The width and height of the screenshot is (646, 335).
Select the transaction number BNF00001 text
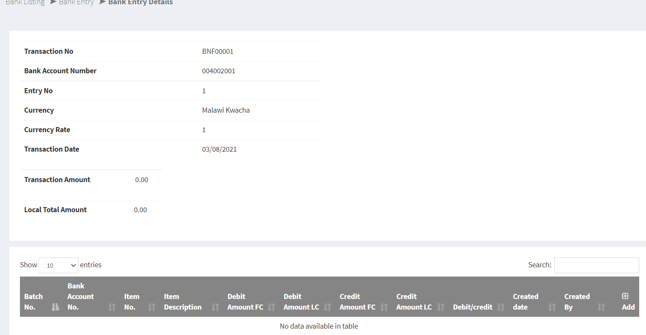pos(218,51)
